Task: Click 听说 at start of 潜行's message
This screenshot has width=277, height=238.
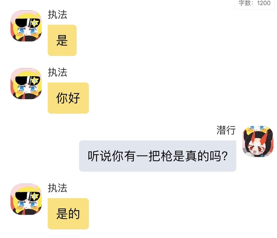Action: (100, 156)
